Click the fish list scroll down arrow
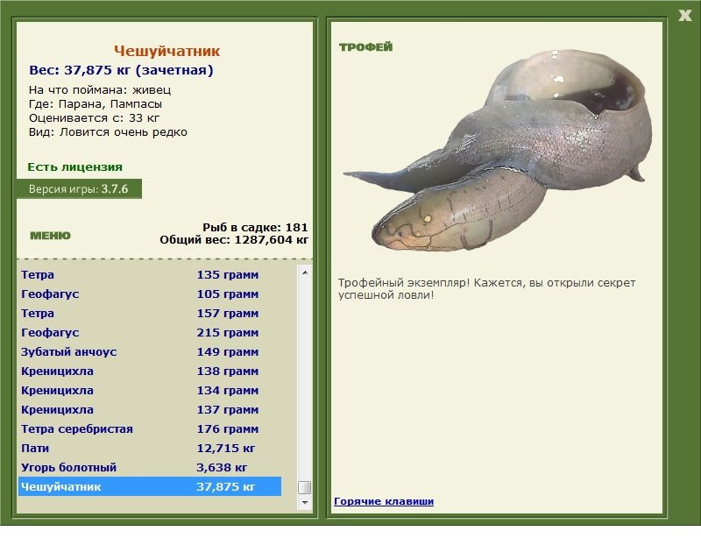This screenshot has height=538, width=701. [x=305, y=503]
